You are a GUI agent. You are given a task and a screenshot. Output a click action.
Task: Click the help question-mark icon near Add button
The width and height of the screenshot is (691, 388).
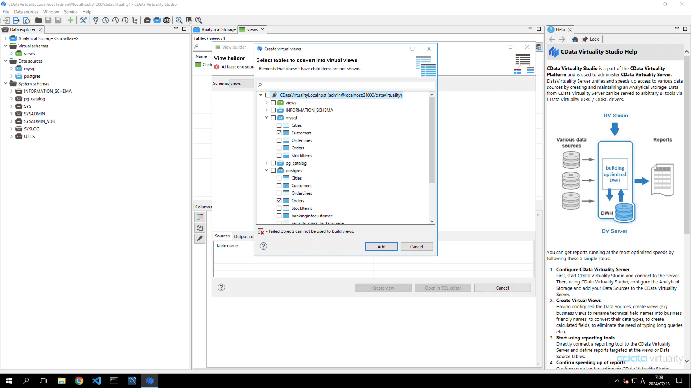pyautogui.click(x=263, y=246)
